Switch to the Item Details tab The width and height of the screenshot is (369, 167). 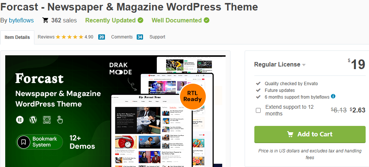click(x=17, y=37)
